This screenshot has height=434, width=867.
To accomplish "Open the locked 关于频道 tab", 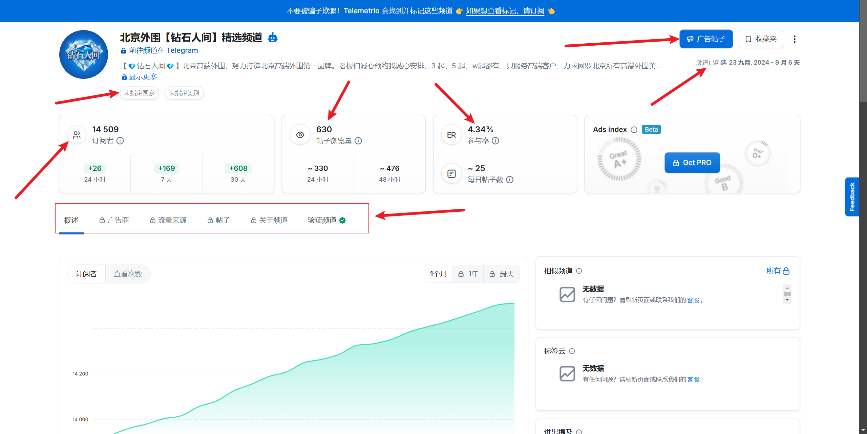I will (x=269, y=221).
